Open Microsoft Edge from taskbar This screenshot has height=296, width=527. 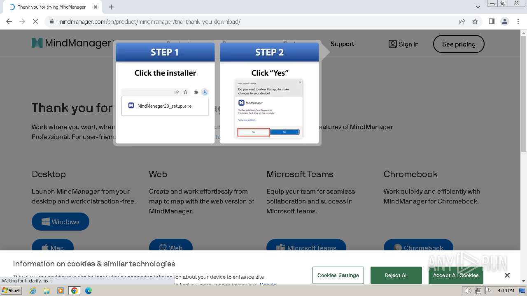tap(88, 291)
